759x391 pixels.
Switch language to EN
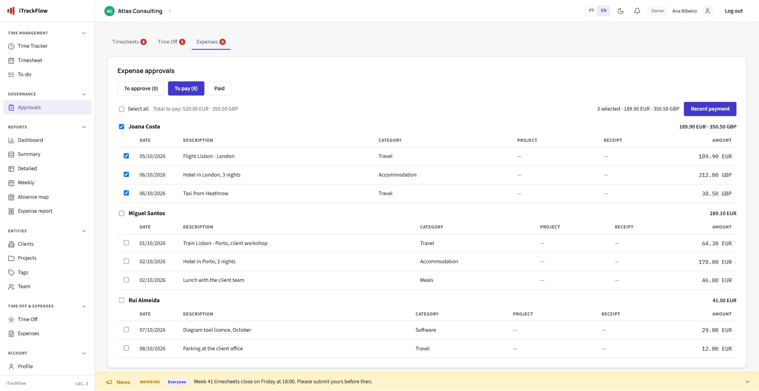click(x=603, y=11)
